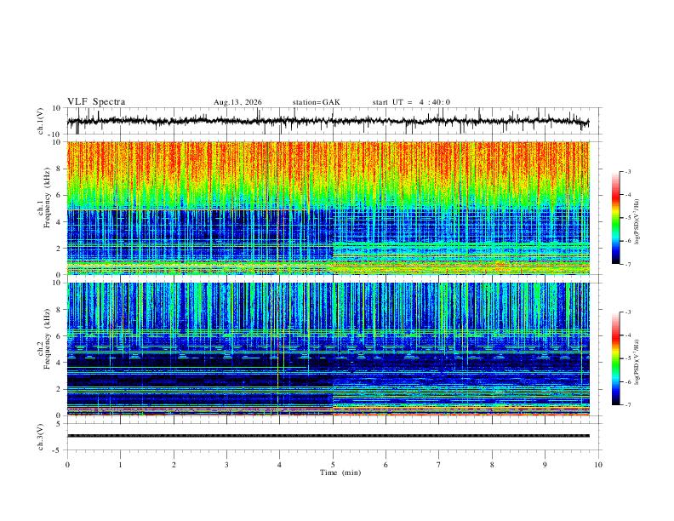Screen dimensions: 674x521
Task: Click the start UT time label
Action: click(x=411, y=102)
